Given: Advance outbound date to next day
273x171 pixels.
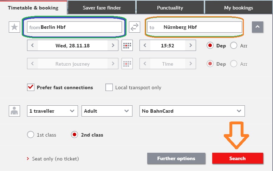Looking at the screenshot, I should 113,45.
